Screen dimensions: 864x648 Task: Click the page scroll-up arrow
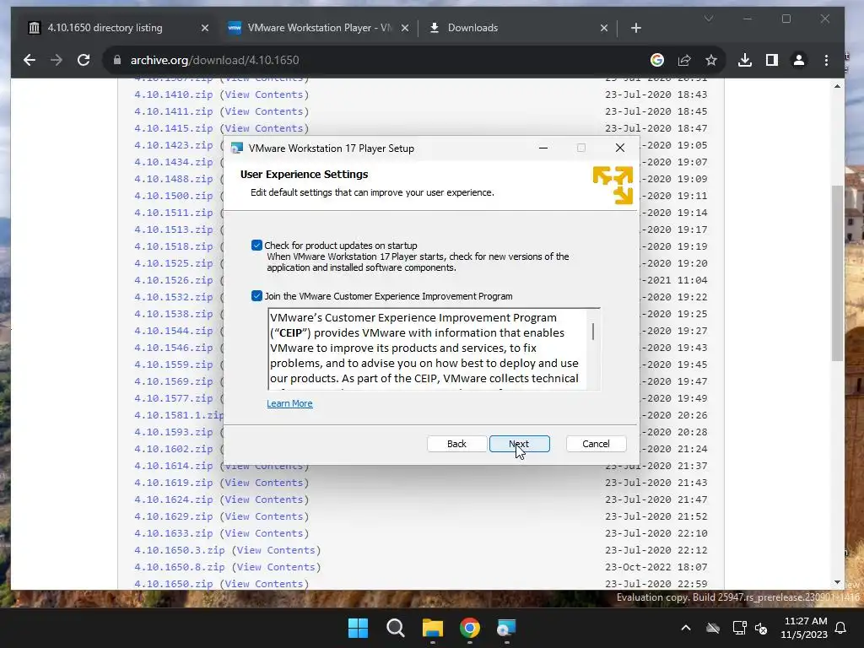tap(837, 87)
